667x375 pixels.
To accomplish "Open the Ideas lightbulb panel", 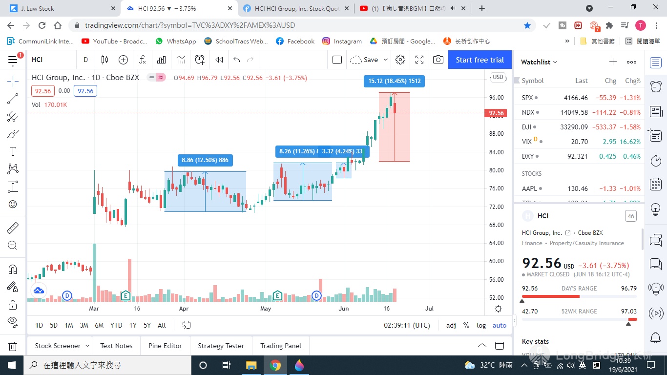I will pos(656,209).
